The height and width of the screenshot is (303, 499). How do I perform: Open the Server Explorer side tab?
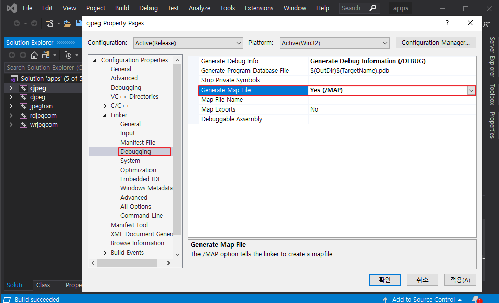click(492, 57)
